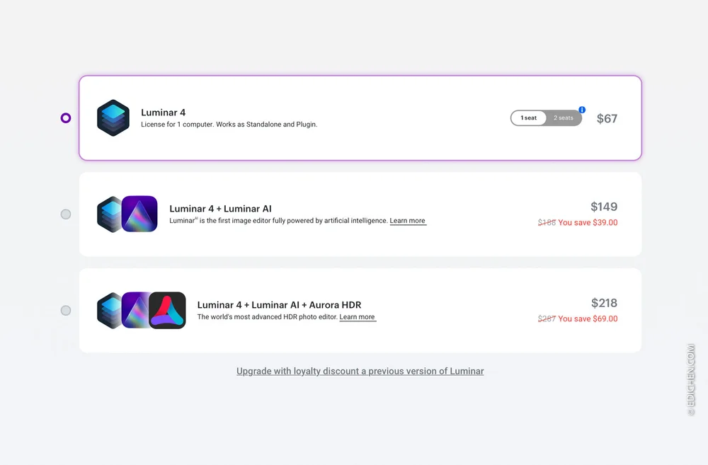
Task: Click the Luminar 4 icon in third plan
Action: [x=109, y=310]
